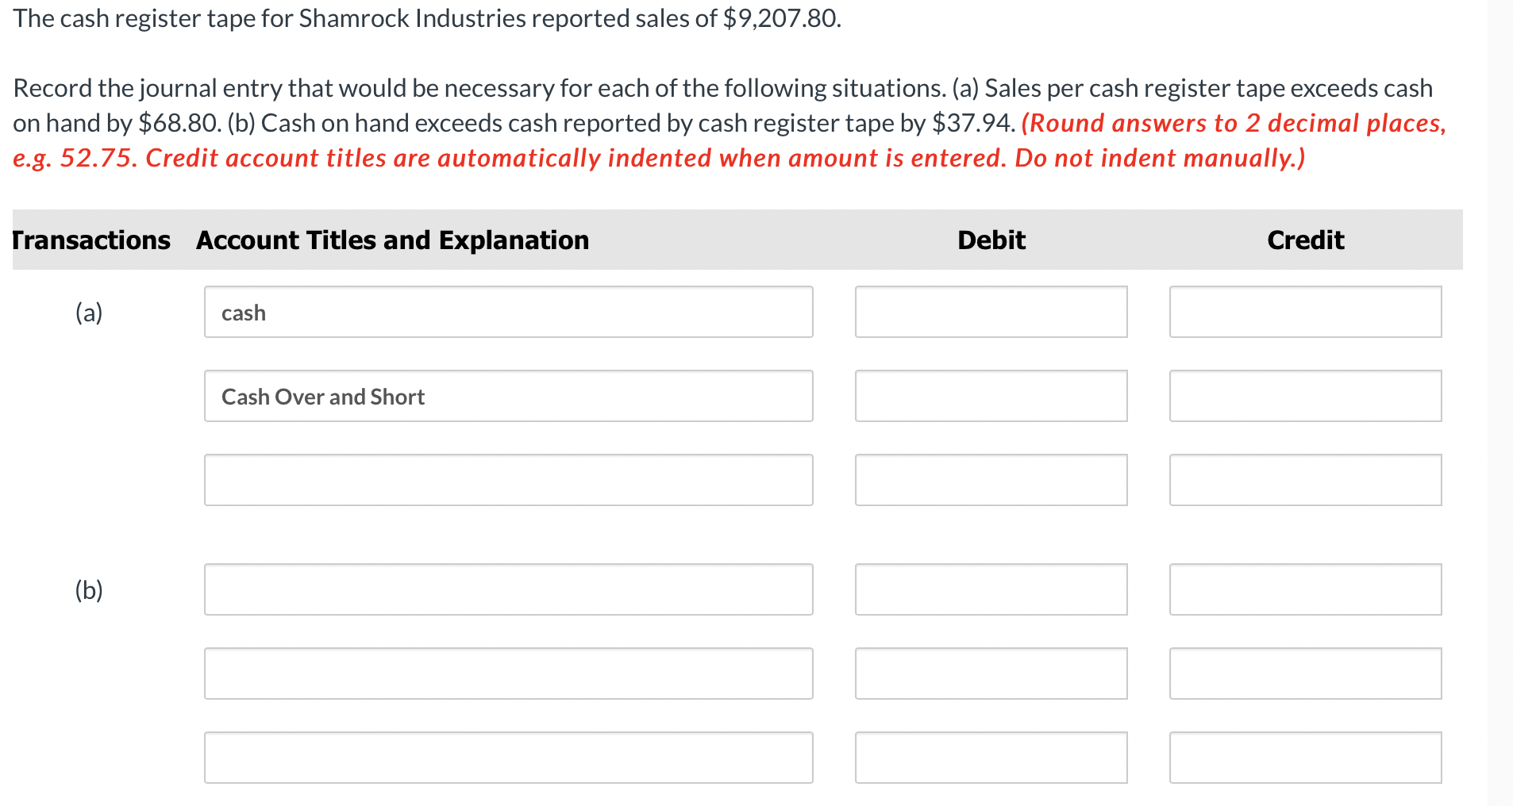Click the last account title field at the bottom

(508, 758)
